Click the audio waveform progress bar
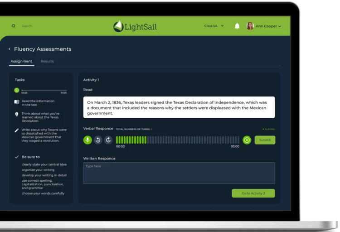The image size is (340, 232). coord(177,140)
